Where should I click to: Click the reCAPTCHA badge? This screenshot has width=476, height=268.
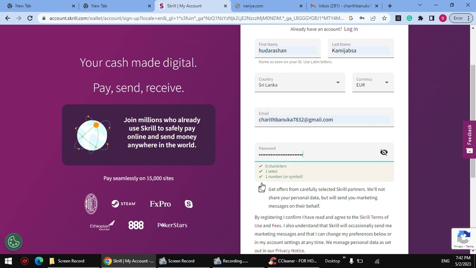pyautogui.click(x=464, y=239)
